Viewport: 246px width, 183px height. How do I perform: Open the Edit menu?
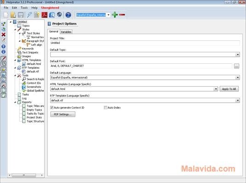coord(14,8)
